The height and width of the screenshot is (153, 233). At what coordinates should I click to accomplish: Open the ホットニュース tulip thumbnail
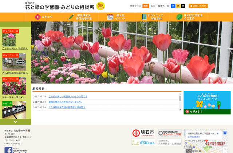click(x=14, y=86)
